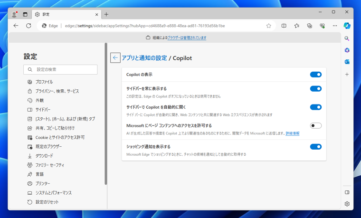
Task: Reload the page with the refresh icon
Action: [28, 26]
